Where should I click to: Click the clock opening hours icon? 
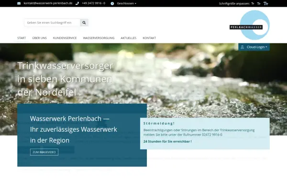112,3
